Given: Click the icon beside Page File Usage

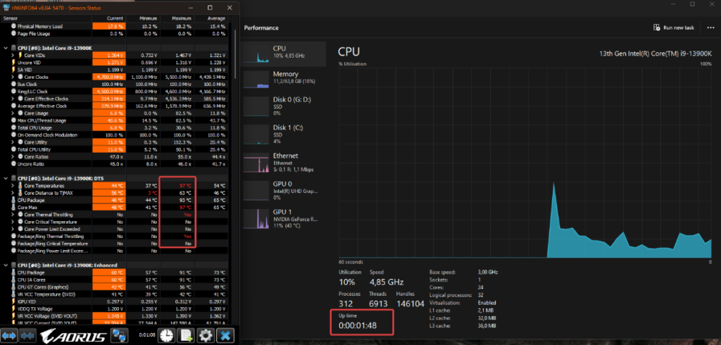Looking at the screenshot, I should click(14, 34).
